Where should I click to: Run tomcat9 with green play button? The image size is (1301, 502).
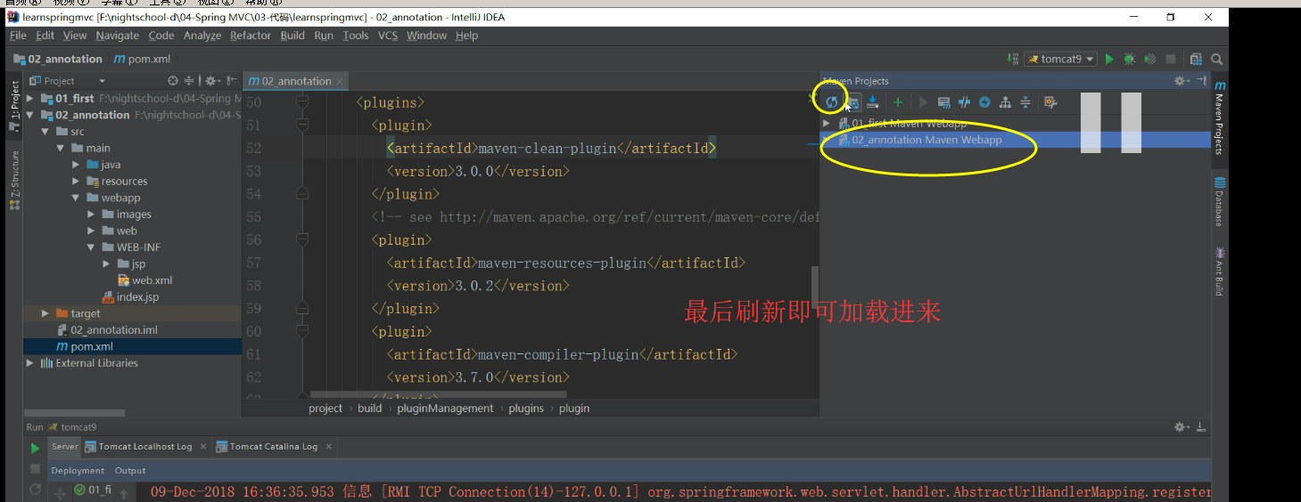(1109, 59)
